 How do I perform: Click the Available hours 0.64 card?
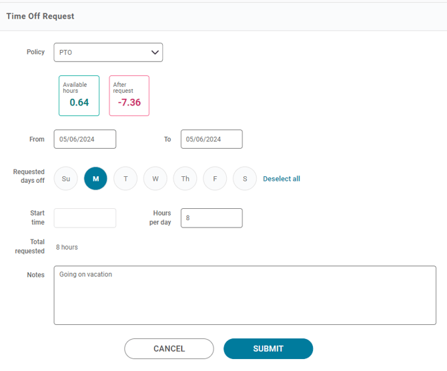coord(79,96)
